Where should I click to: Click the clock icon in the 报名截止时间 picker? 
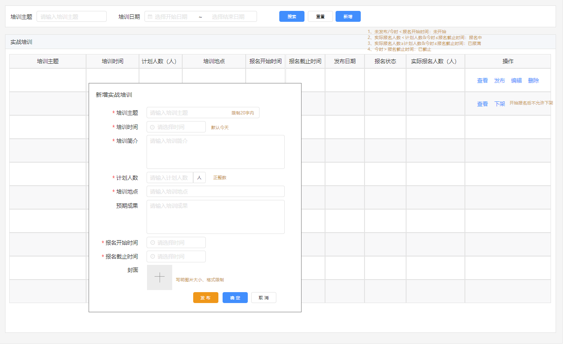pyautogui.click(x=152, y=257)
